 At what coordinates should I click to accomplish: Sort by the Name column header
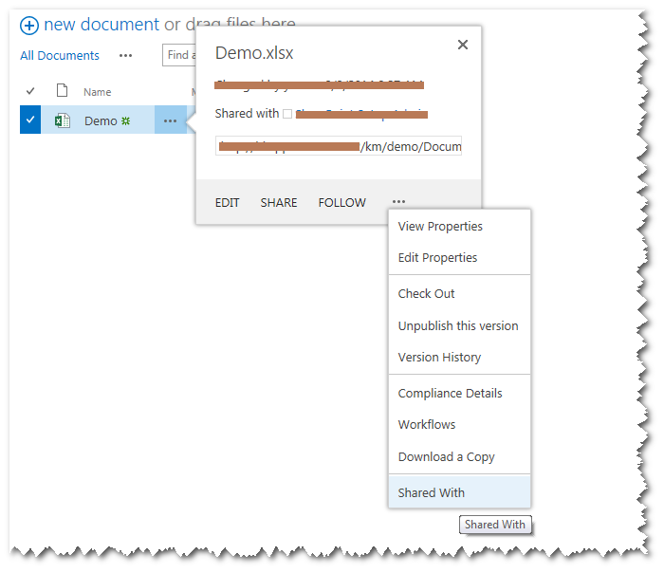coord(98,92)
